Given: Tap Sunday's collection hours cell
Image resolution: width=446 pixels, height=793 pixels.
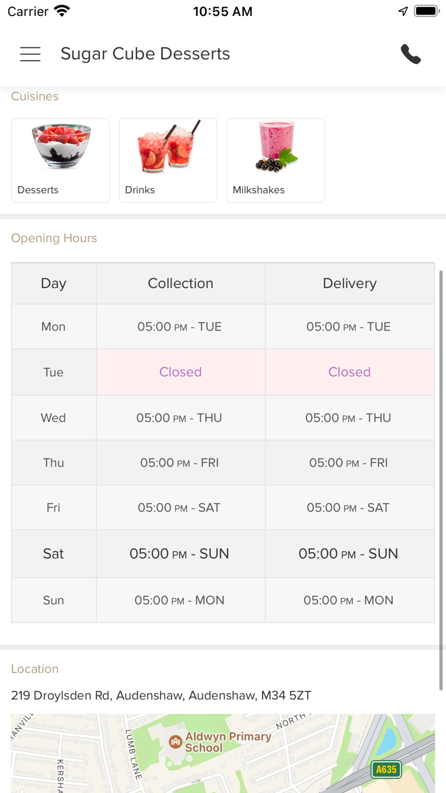Looking at the screenshot, I should tap(180, 600).
